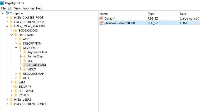Click the \Device\ssudmdm0000 value icon

tap(101, 23)
